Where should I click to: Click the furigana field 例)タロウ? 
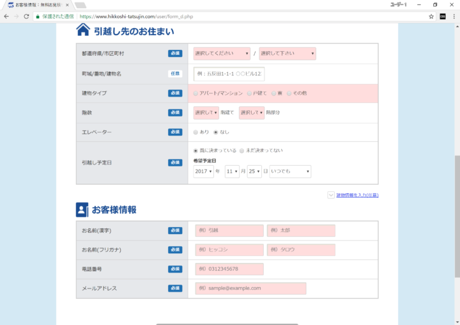tap(301, 250)
